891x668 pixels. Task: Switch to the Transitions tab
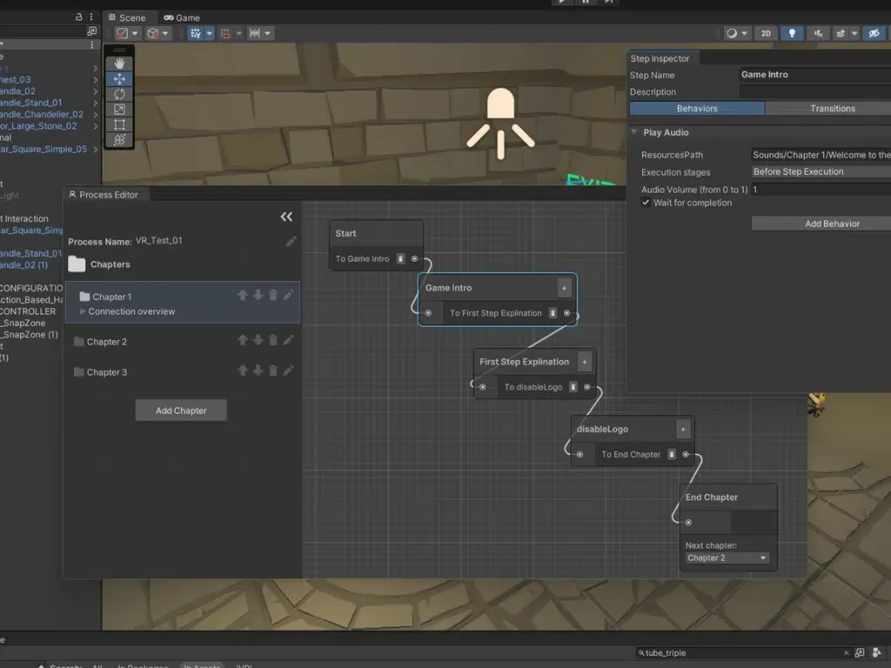[x=832, y=109]
